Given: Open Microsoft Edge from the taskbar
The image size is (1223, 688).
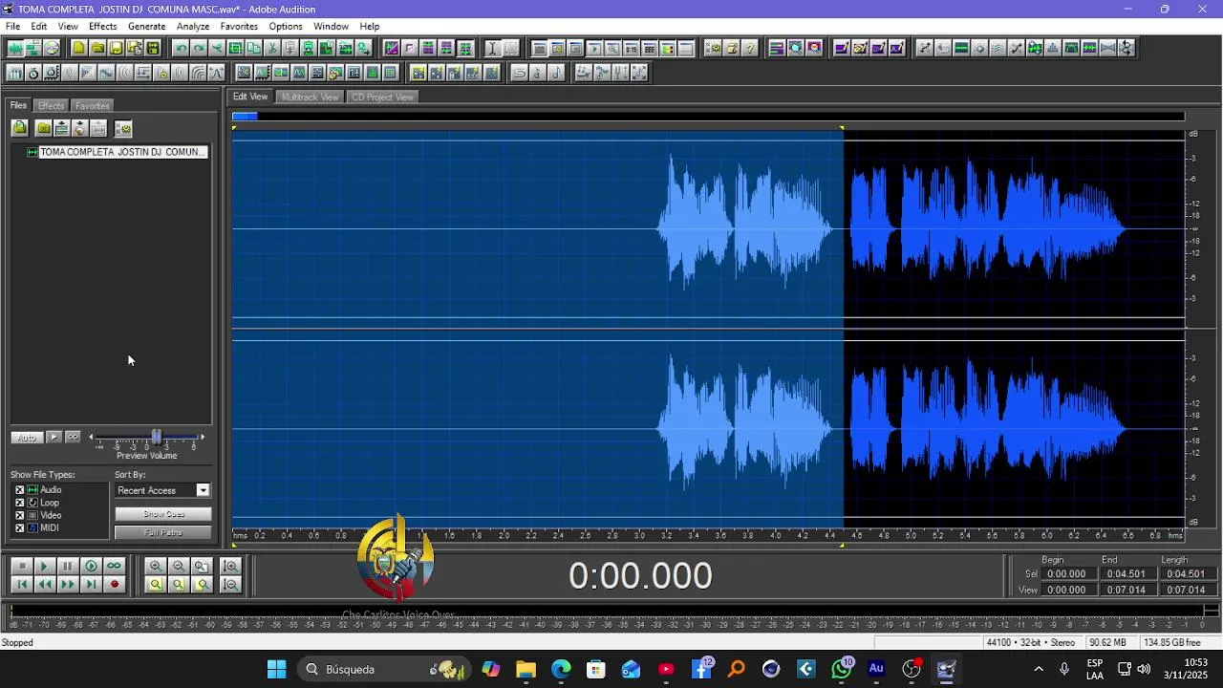Looking at the screenshot, I should [x=561, y=669].
